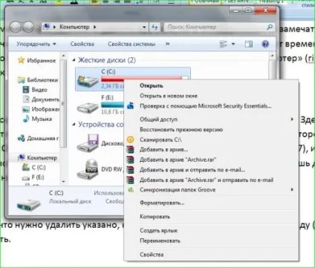Click navigation pane scroll up arrow
Image resolution: width=315 pixels, height=268 pixels.
(x=63, y=56)
